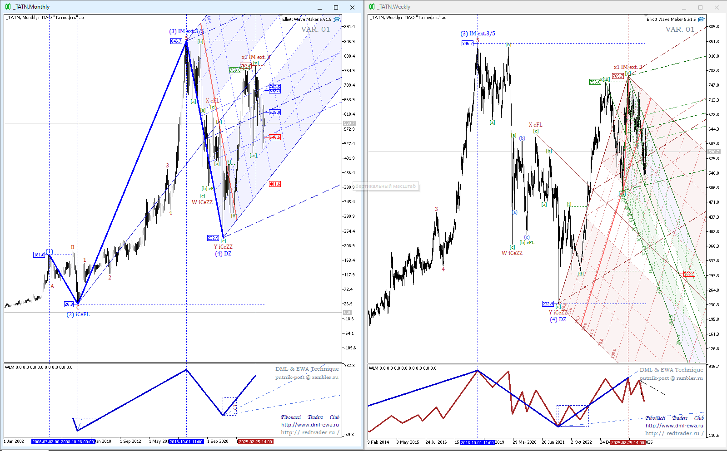Click the Elliott Wave Maker cap icon on the Monthly chart
The width and height of the screenshot is (727, 451).
337,20
